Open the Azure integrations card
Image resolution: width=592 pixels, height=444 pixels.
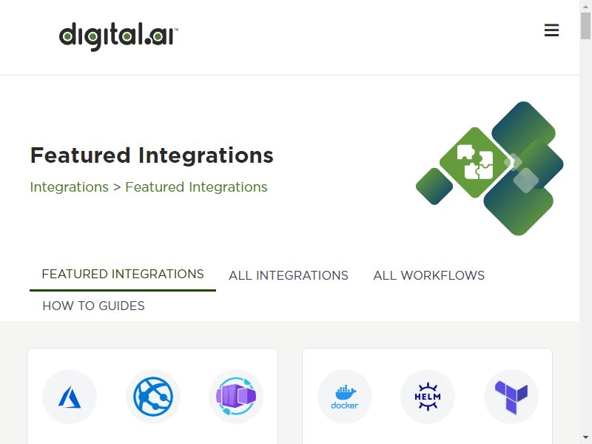pyautogui.click(x=152, y=396)
